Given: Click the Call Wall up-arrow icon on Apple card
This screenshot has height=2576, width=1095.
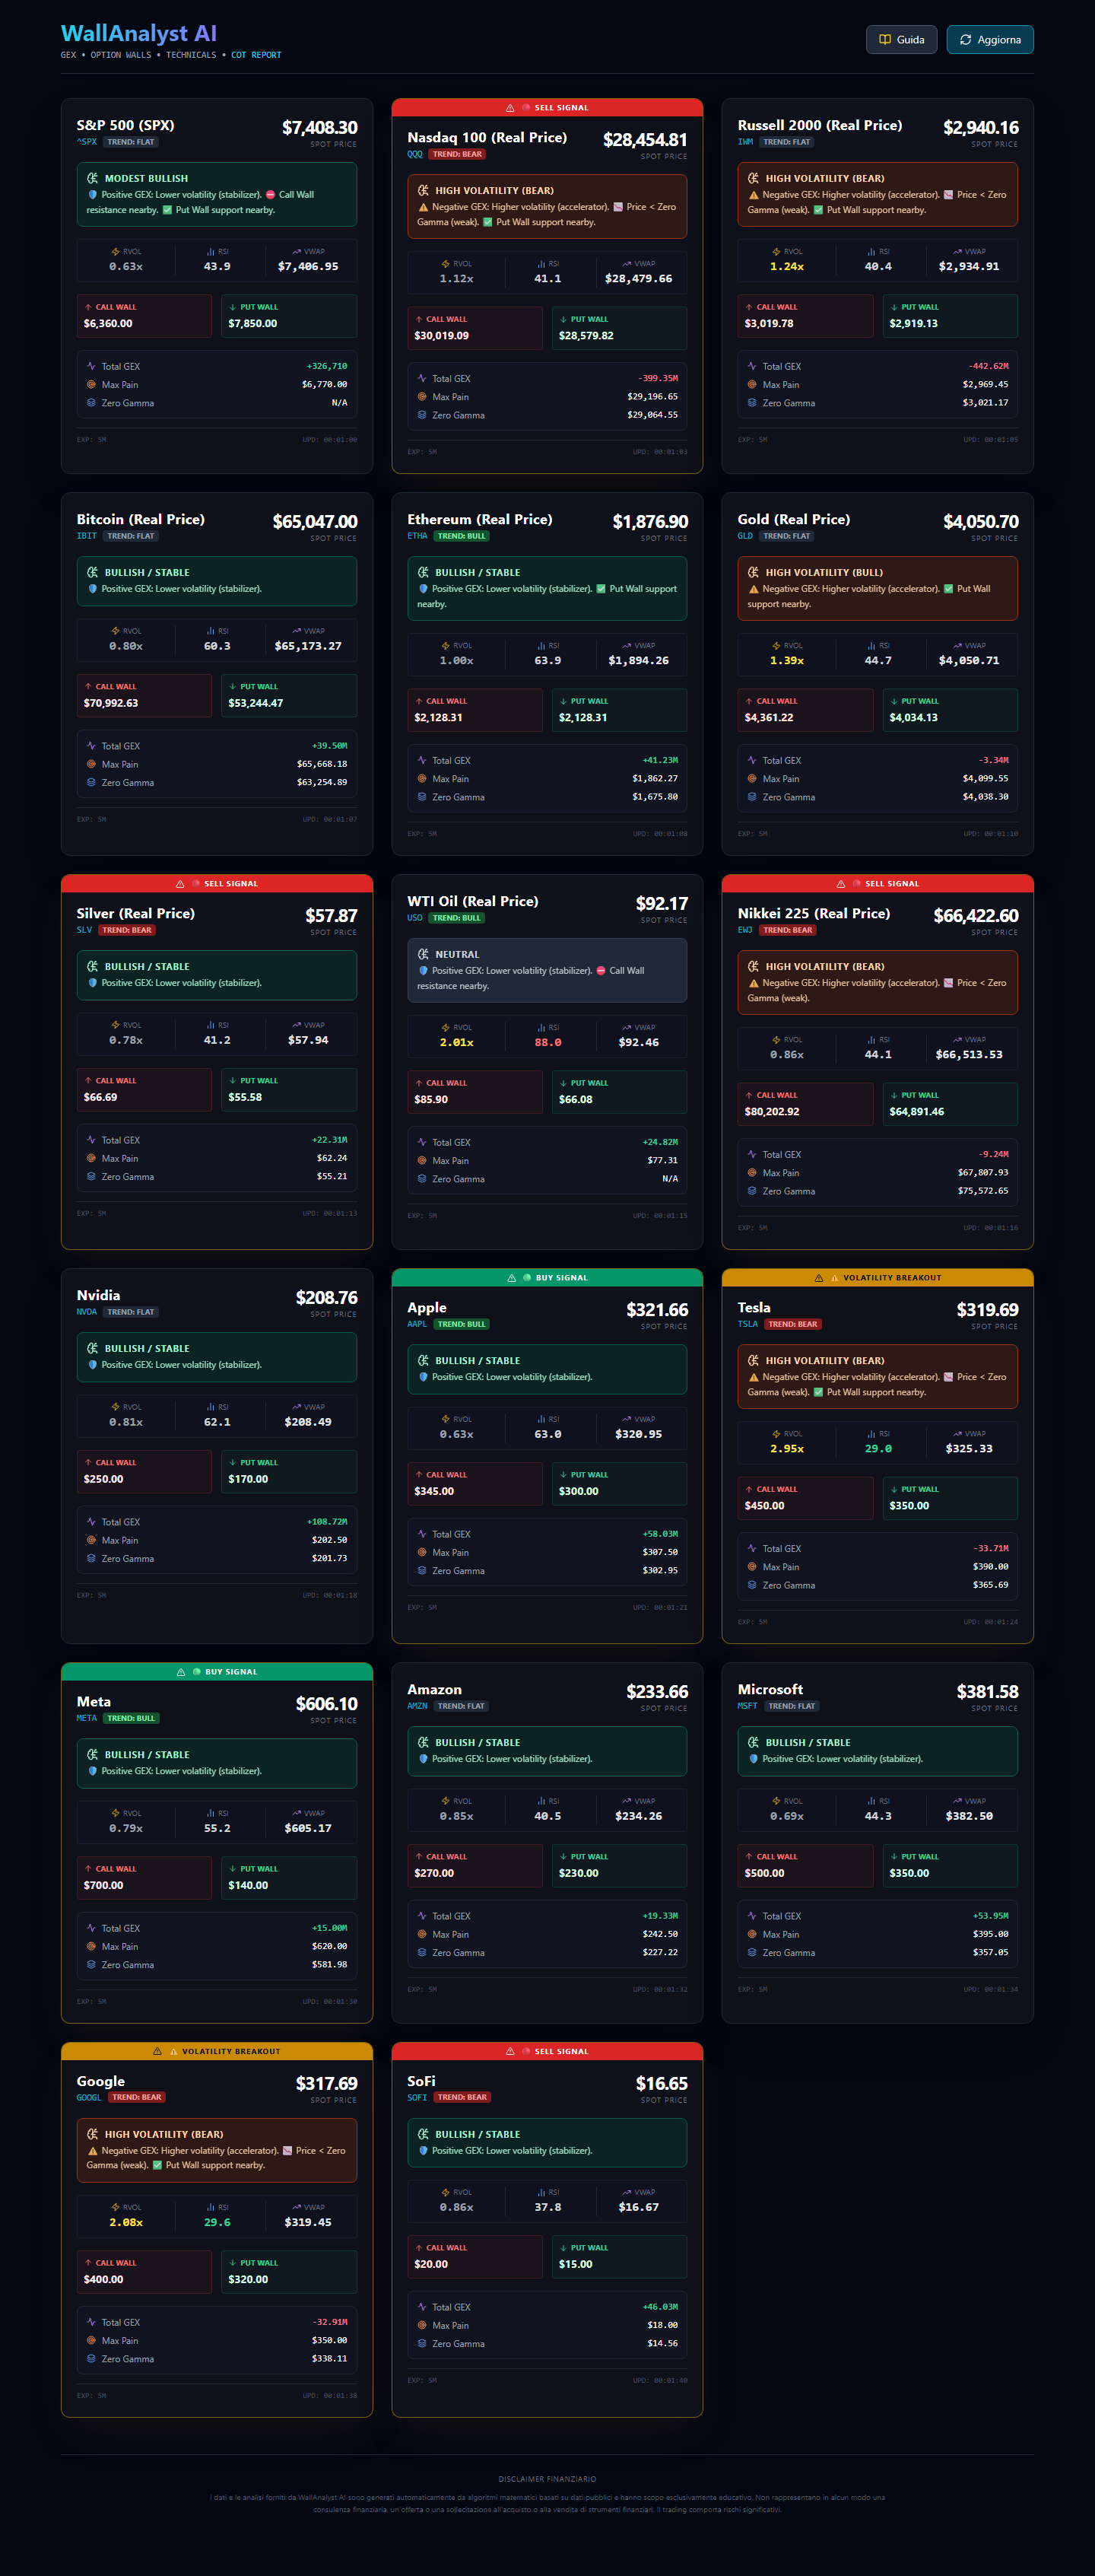Looking at the screenshot, I should click(x=419, y=1474).
